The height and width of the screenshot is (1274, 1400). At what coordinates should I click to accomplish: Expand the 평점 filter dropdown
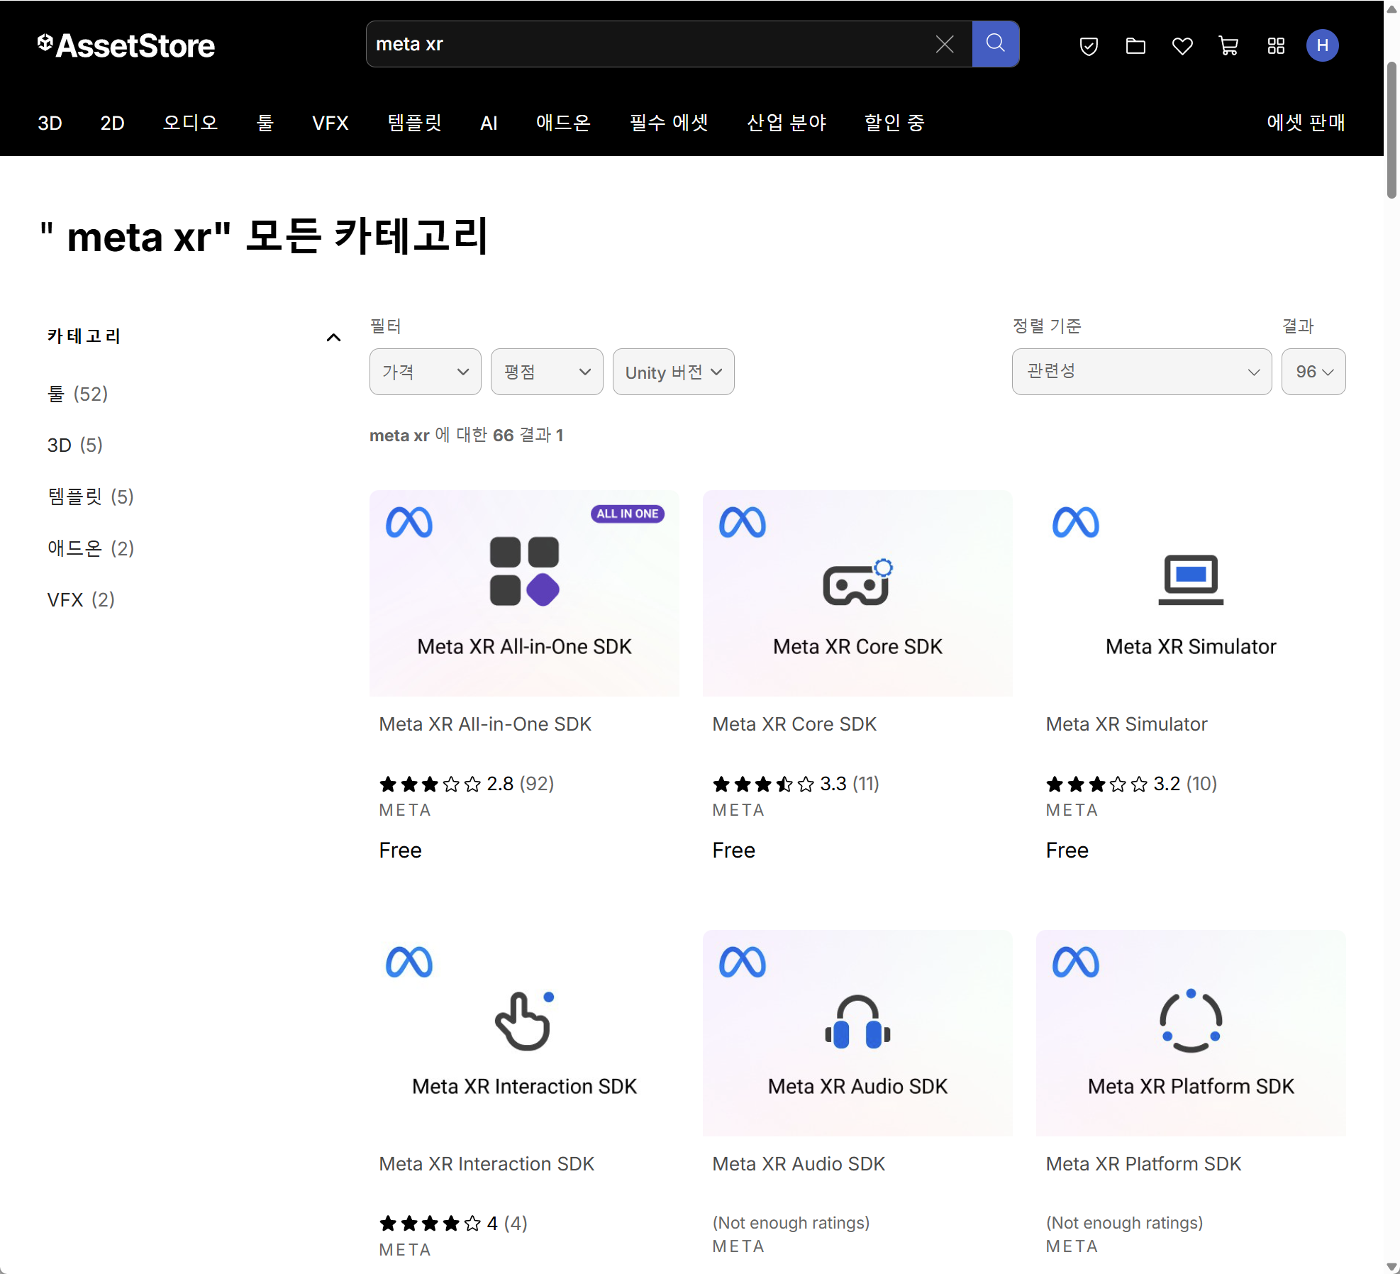[546, 372]
